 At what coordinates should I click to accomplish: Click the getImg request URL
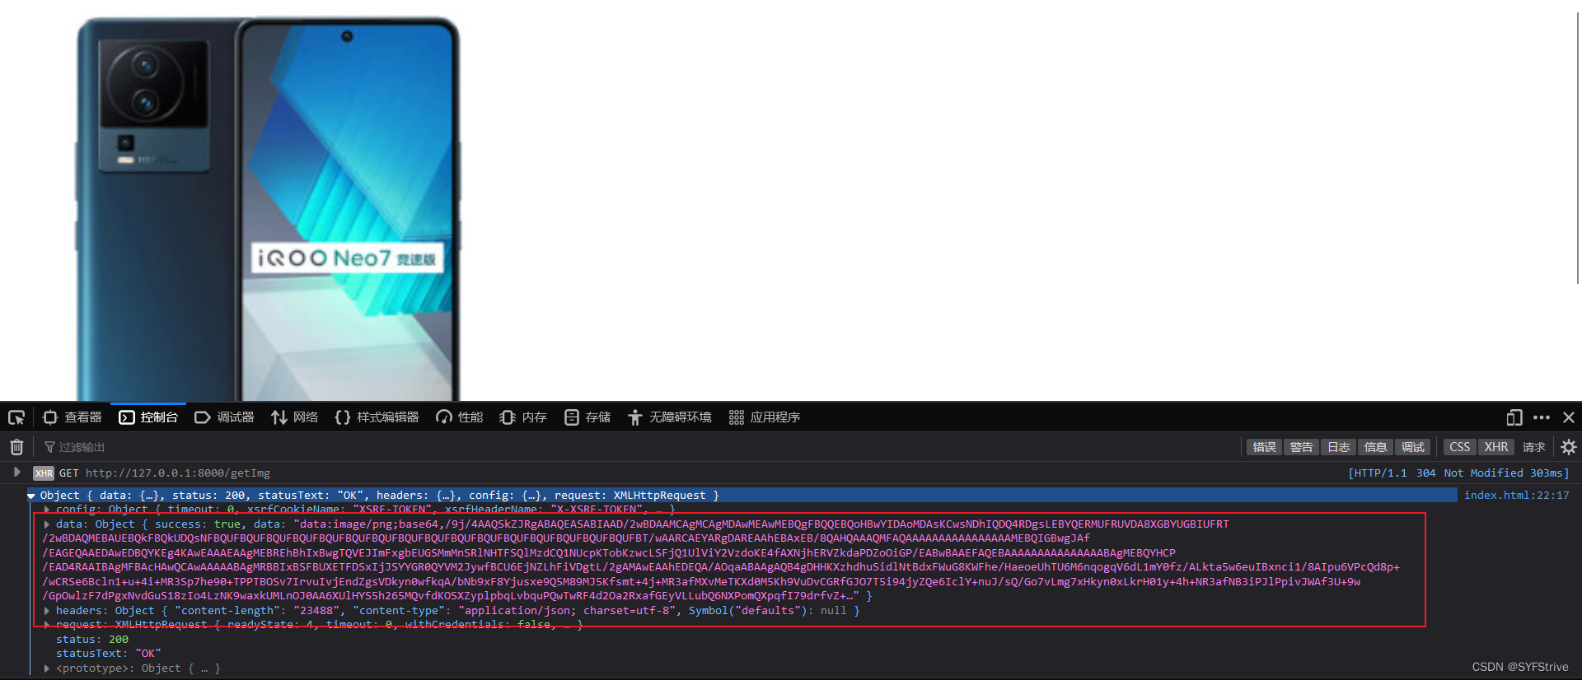point(177,473)
